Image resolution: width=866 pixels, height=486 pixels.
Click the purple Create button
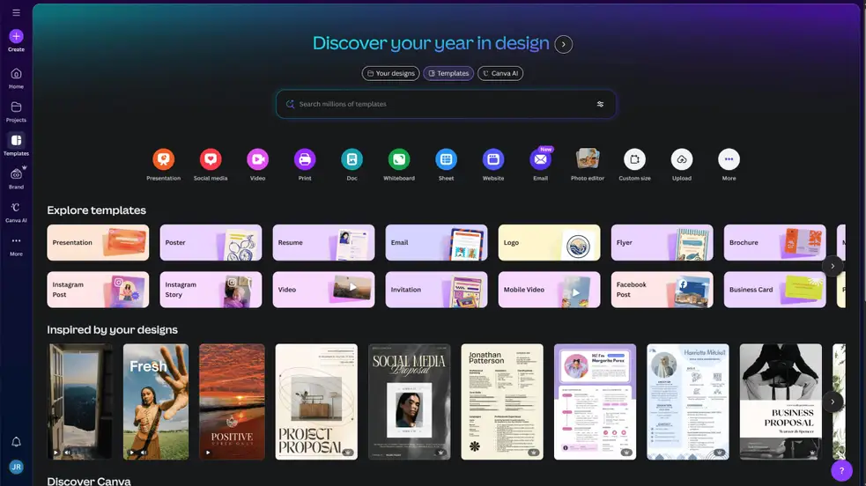16,37
